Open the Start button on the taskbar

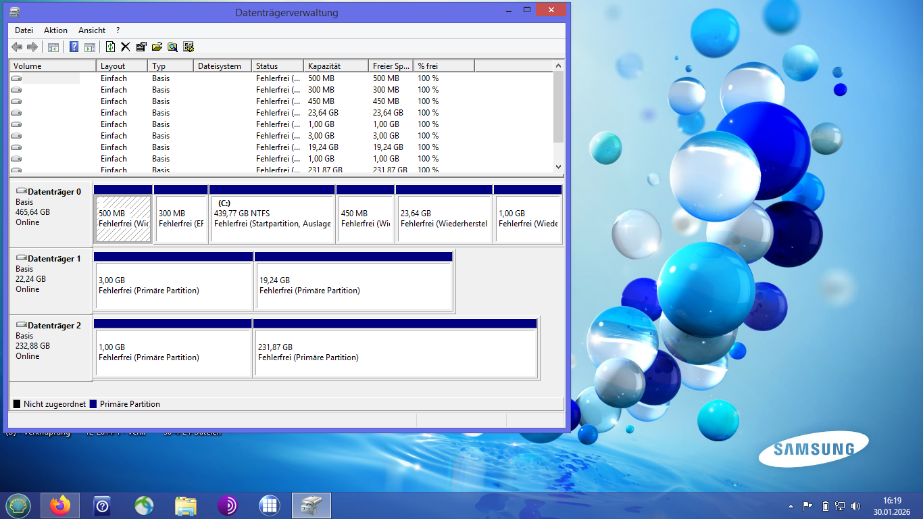point(18,505)
